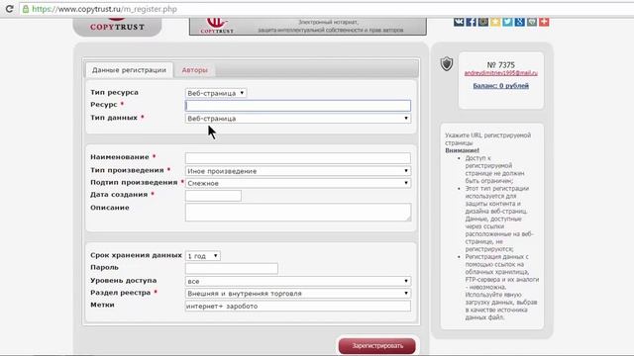Focus the Пароль input field
The width and height of the screenshot is (634, 356).
[x=231, y=268]
